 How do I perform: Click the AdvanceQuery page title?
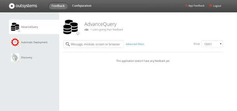click(100, 24)
